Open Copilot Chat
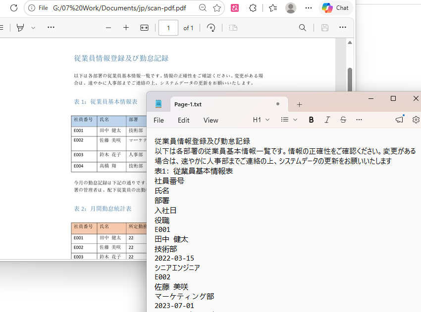The height and width of the screenshot is (312, 421). tap(335, 8)
